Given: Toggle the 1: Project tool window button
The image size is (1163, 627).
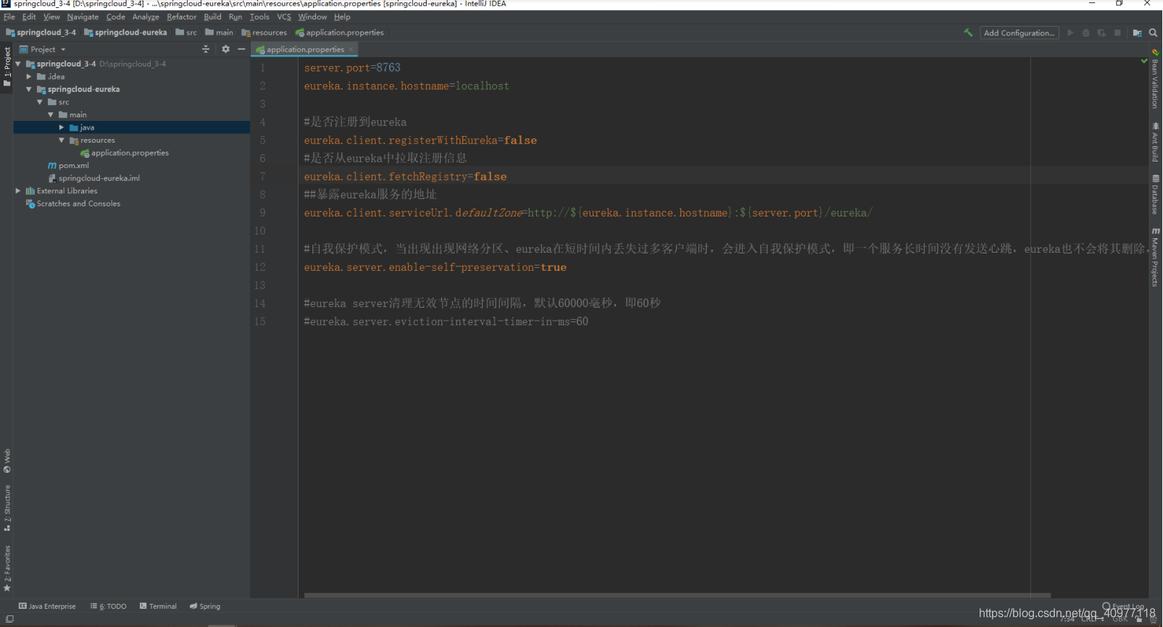Looking at the screenshot, I should [x=7, y=66].
